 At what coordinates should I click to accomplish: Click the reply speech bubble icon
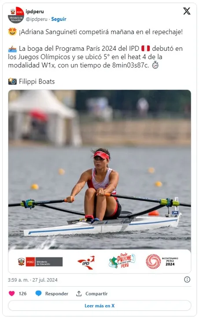[x=38, y=293]
